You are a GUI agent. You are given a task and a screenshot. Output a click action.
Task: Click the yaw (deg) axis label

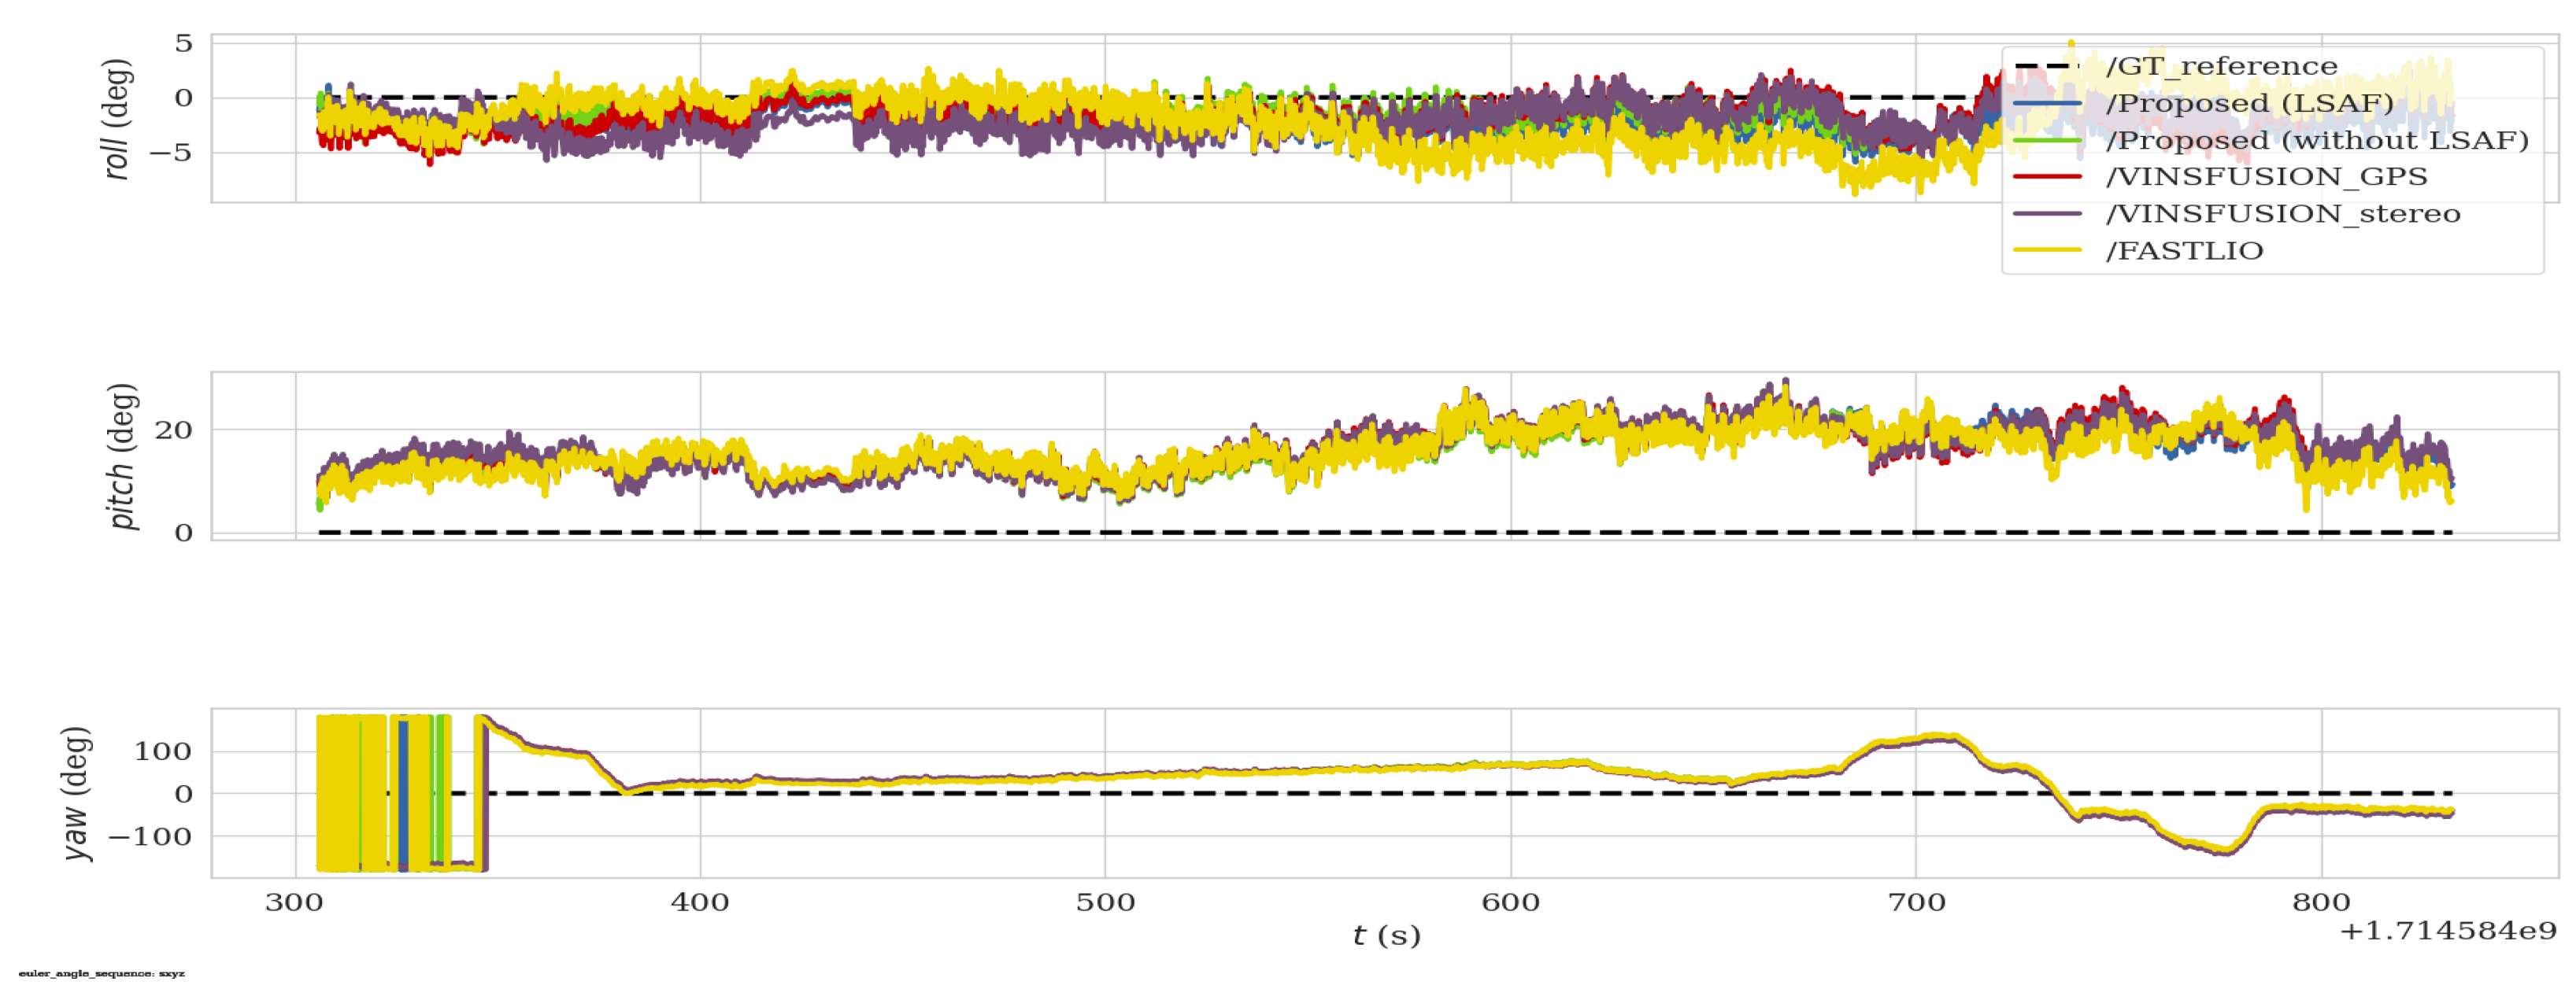click(76, 793)
